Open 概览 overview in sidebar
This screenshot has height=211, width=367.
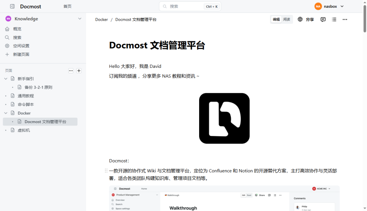pos(17,29)
